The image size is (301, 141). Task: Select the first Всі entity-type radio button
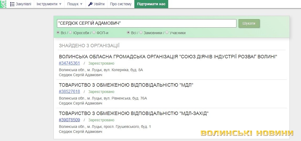point(58,33)
